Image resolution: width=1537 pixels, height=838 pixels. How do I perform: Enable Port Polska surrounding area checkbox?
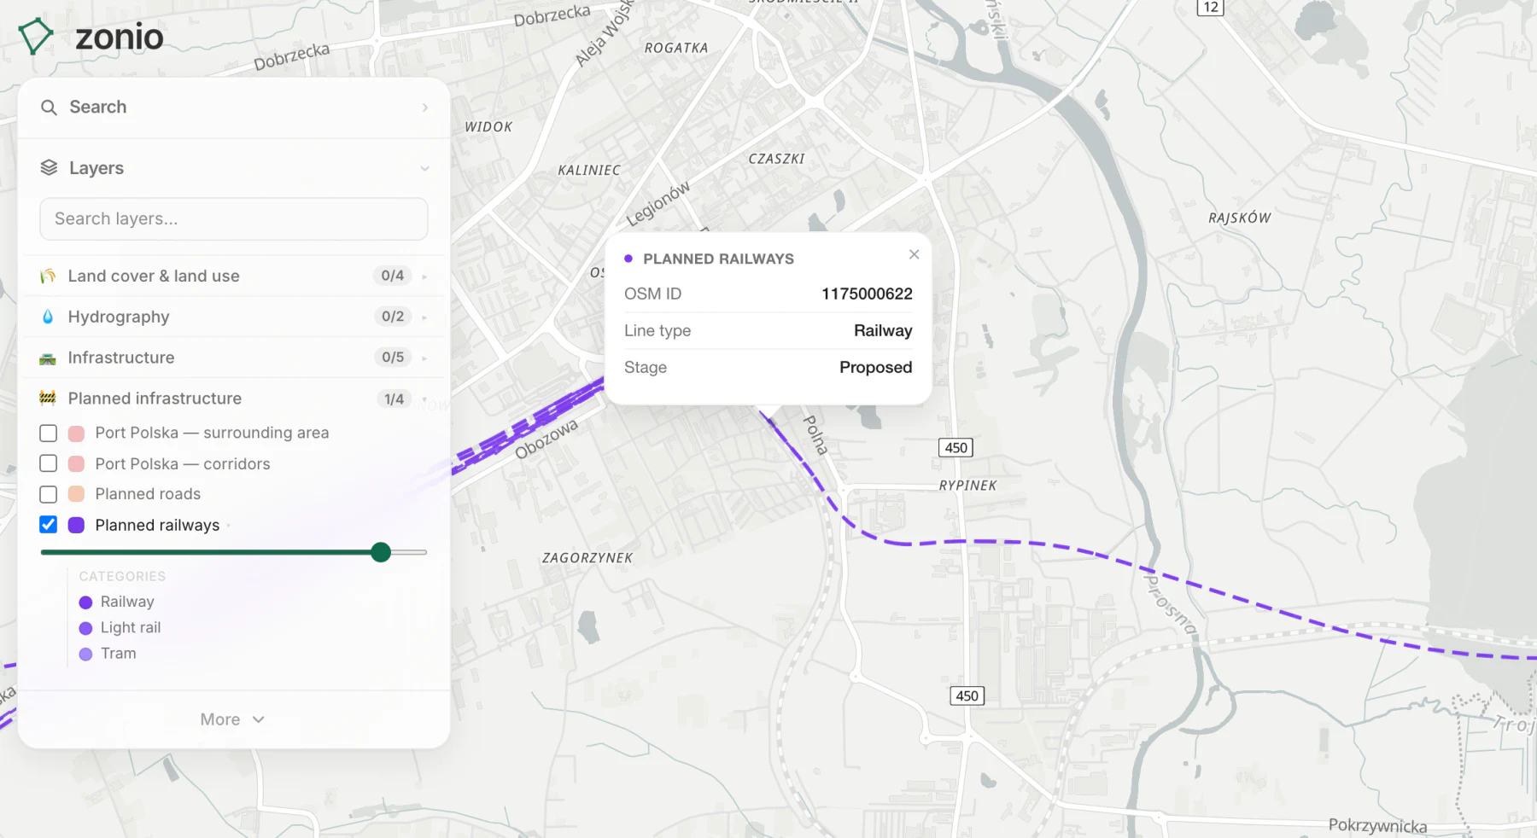[x=49, y=434]
